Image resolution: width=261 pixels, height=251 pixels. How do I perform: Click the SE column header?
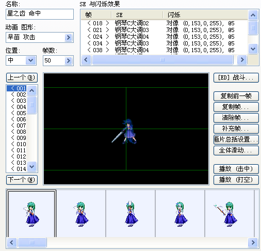coord(137,15)
